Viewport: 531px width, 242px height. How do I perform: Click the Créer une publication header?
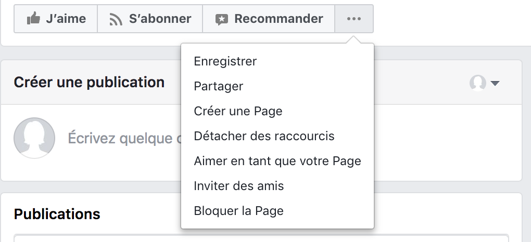pos(89,82)
